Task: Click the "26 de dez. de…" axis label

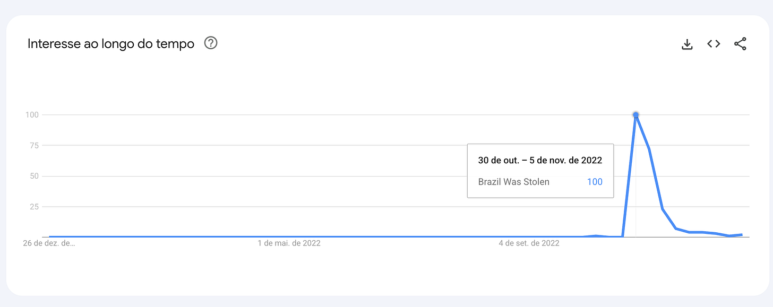Action: tap(49, 243)
